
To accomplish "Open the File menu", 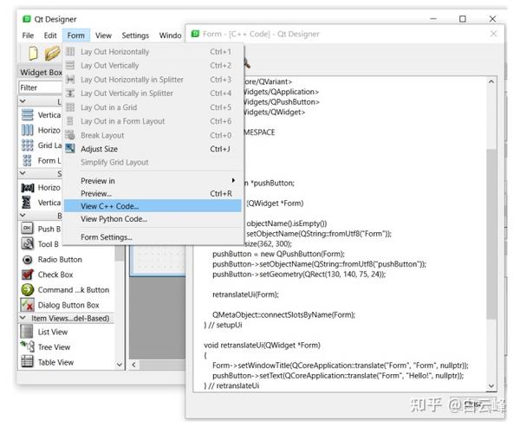I will tap(28, 36).
